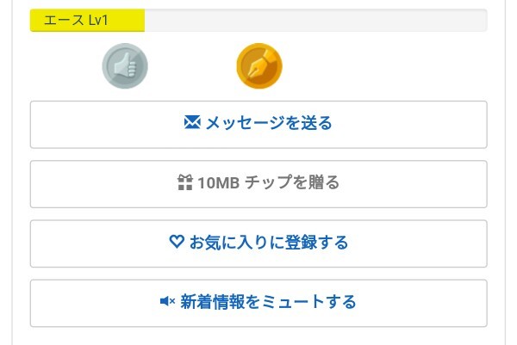
Task: Click the gift box icon beside 10MB
Action: (184, 182)
